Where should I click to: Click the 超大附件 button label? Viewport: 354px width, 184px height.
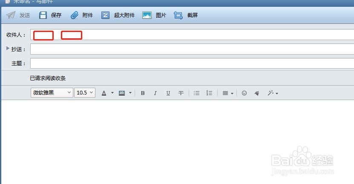(x=124, y=15)
